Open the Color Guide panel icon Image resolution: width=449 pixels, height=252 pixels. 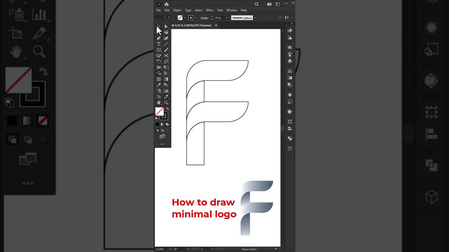(x=290, y=37)
